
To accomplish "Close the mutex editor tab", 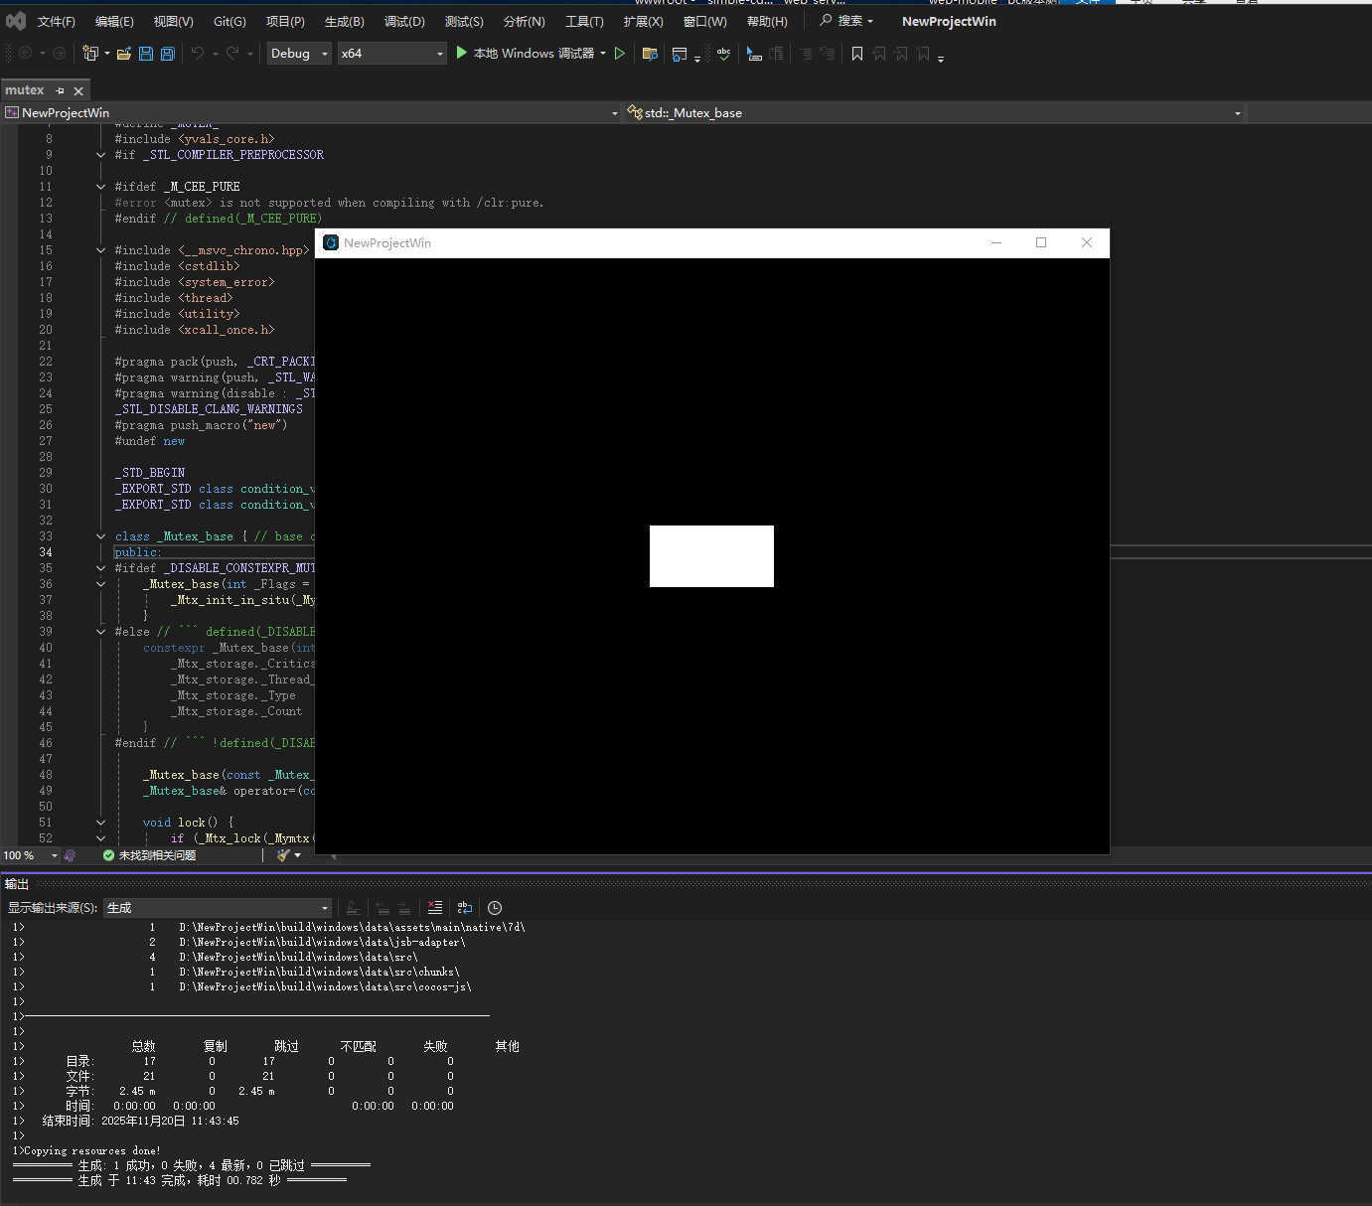I will [x=78, y=91].
